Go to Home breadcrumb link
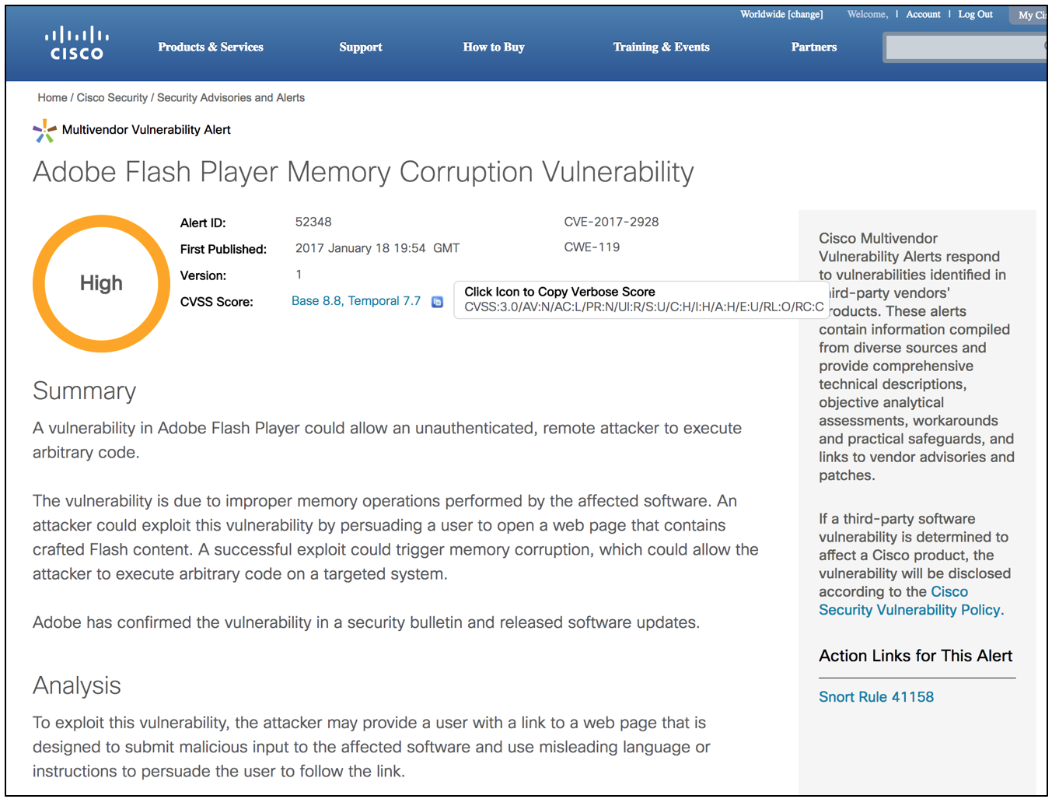The height and width of the screenshot is (806, 1059). tap(52, 98)
